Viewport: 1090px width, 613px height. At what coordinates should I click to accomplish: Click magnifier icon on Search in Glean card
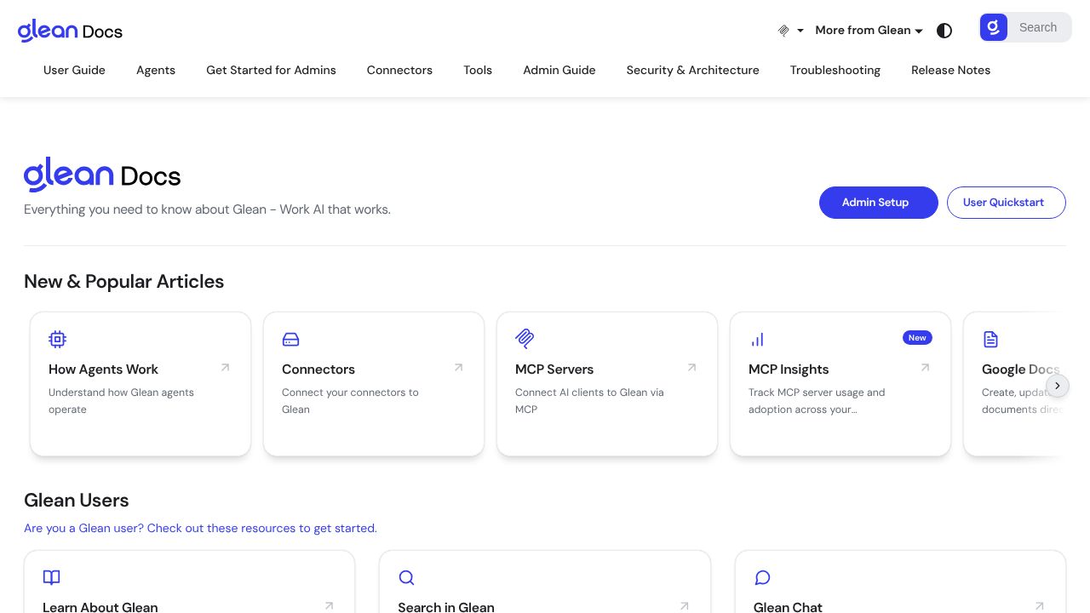point(407,578)
